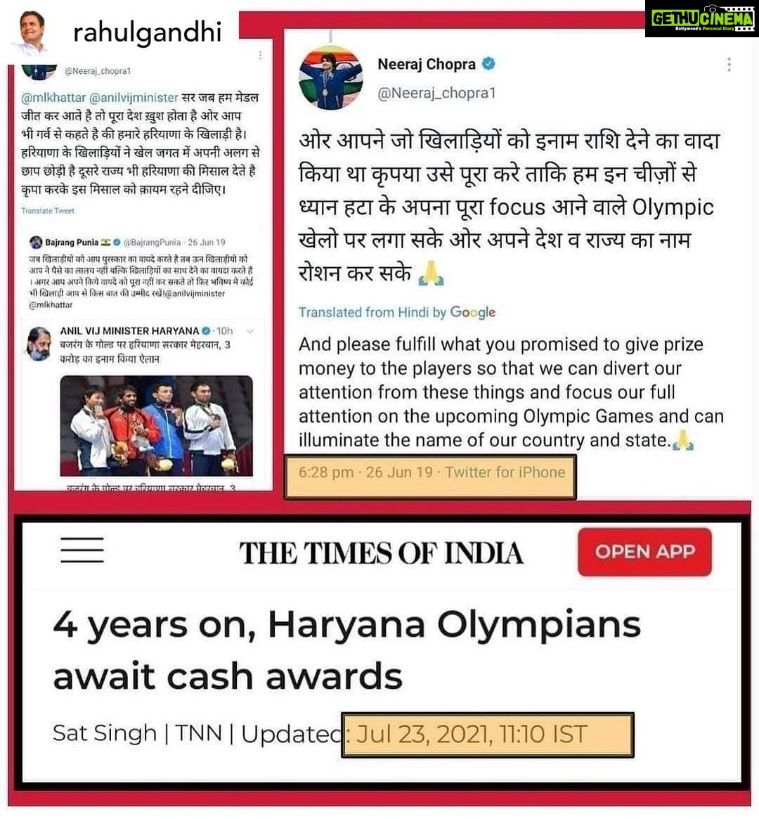Open Neeraj Chopra's flag profile photo
759x819 pixels.
pos(330,78)
